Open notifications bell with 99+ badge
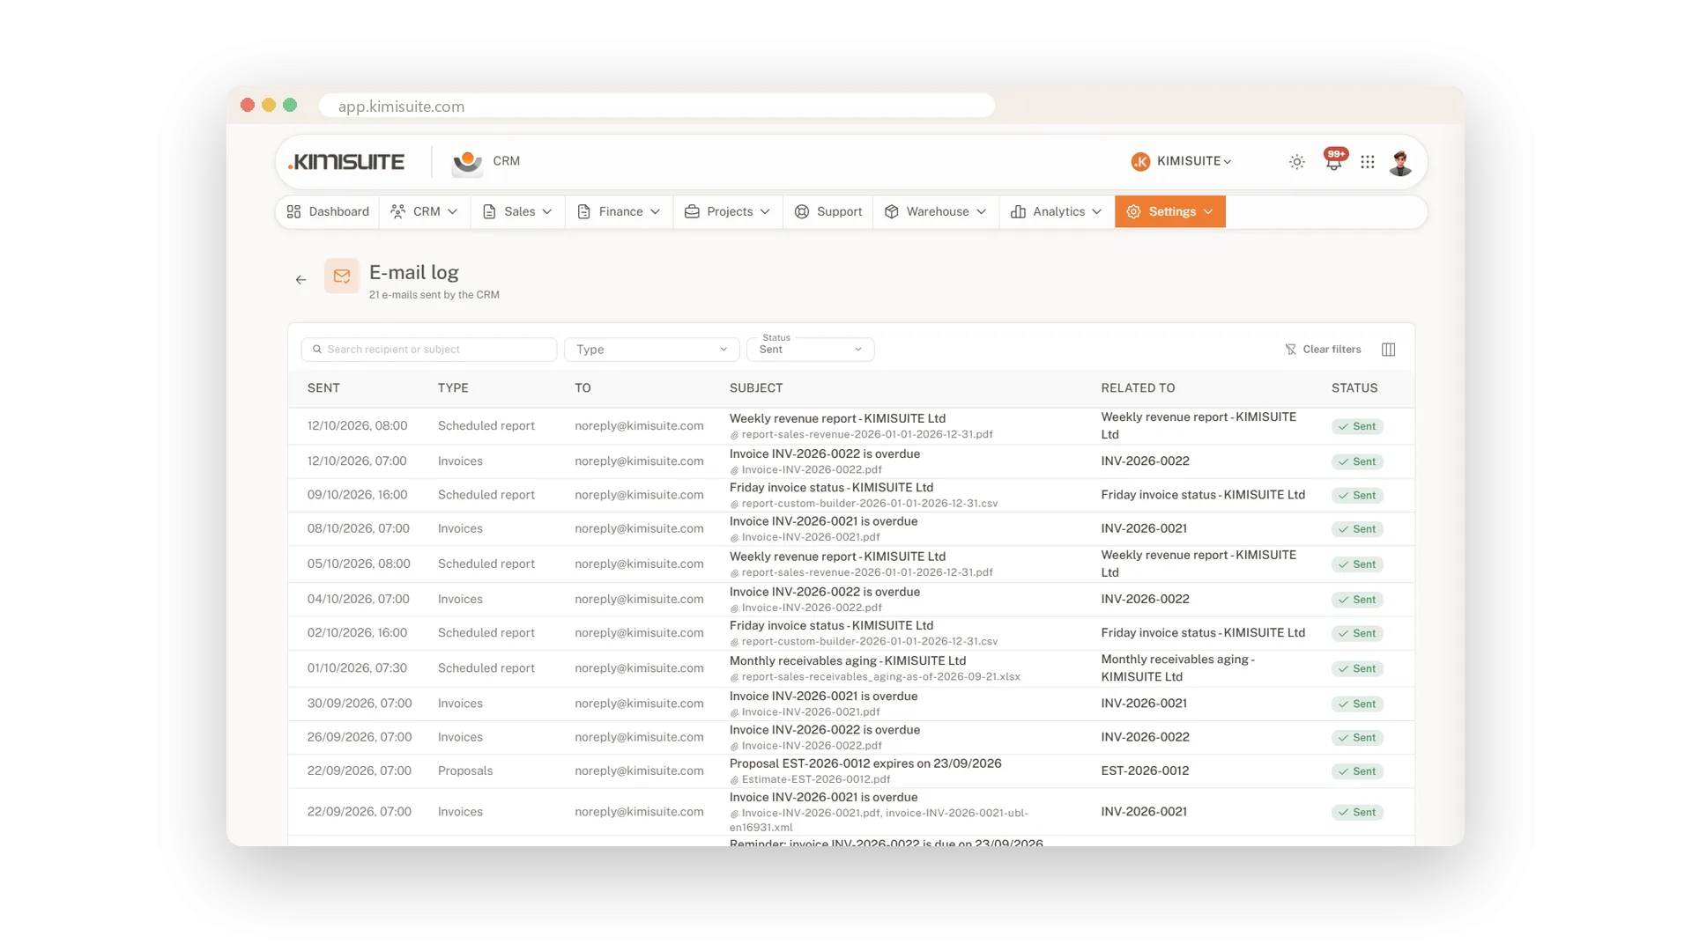The image size is (1692, 951). (1334, 160)
